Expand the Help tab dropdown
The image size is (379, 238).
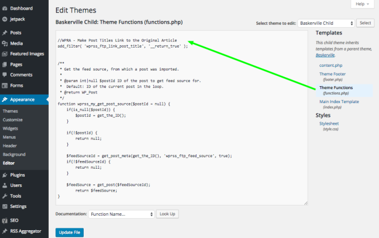[x=362, y=4]
